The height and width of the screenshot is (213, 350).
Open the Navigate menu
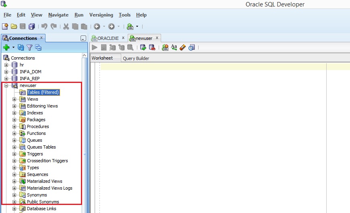(58, 15)
